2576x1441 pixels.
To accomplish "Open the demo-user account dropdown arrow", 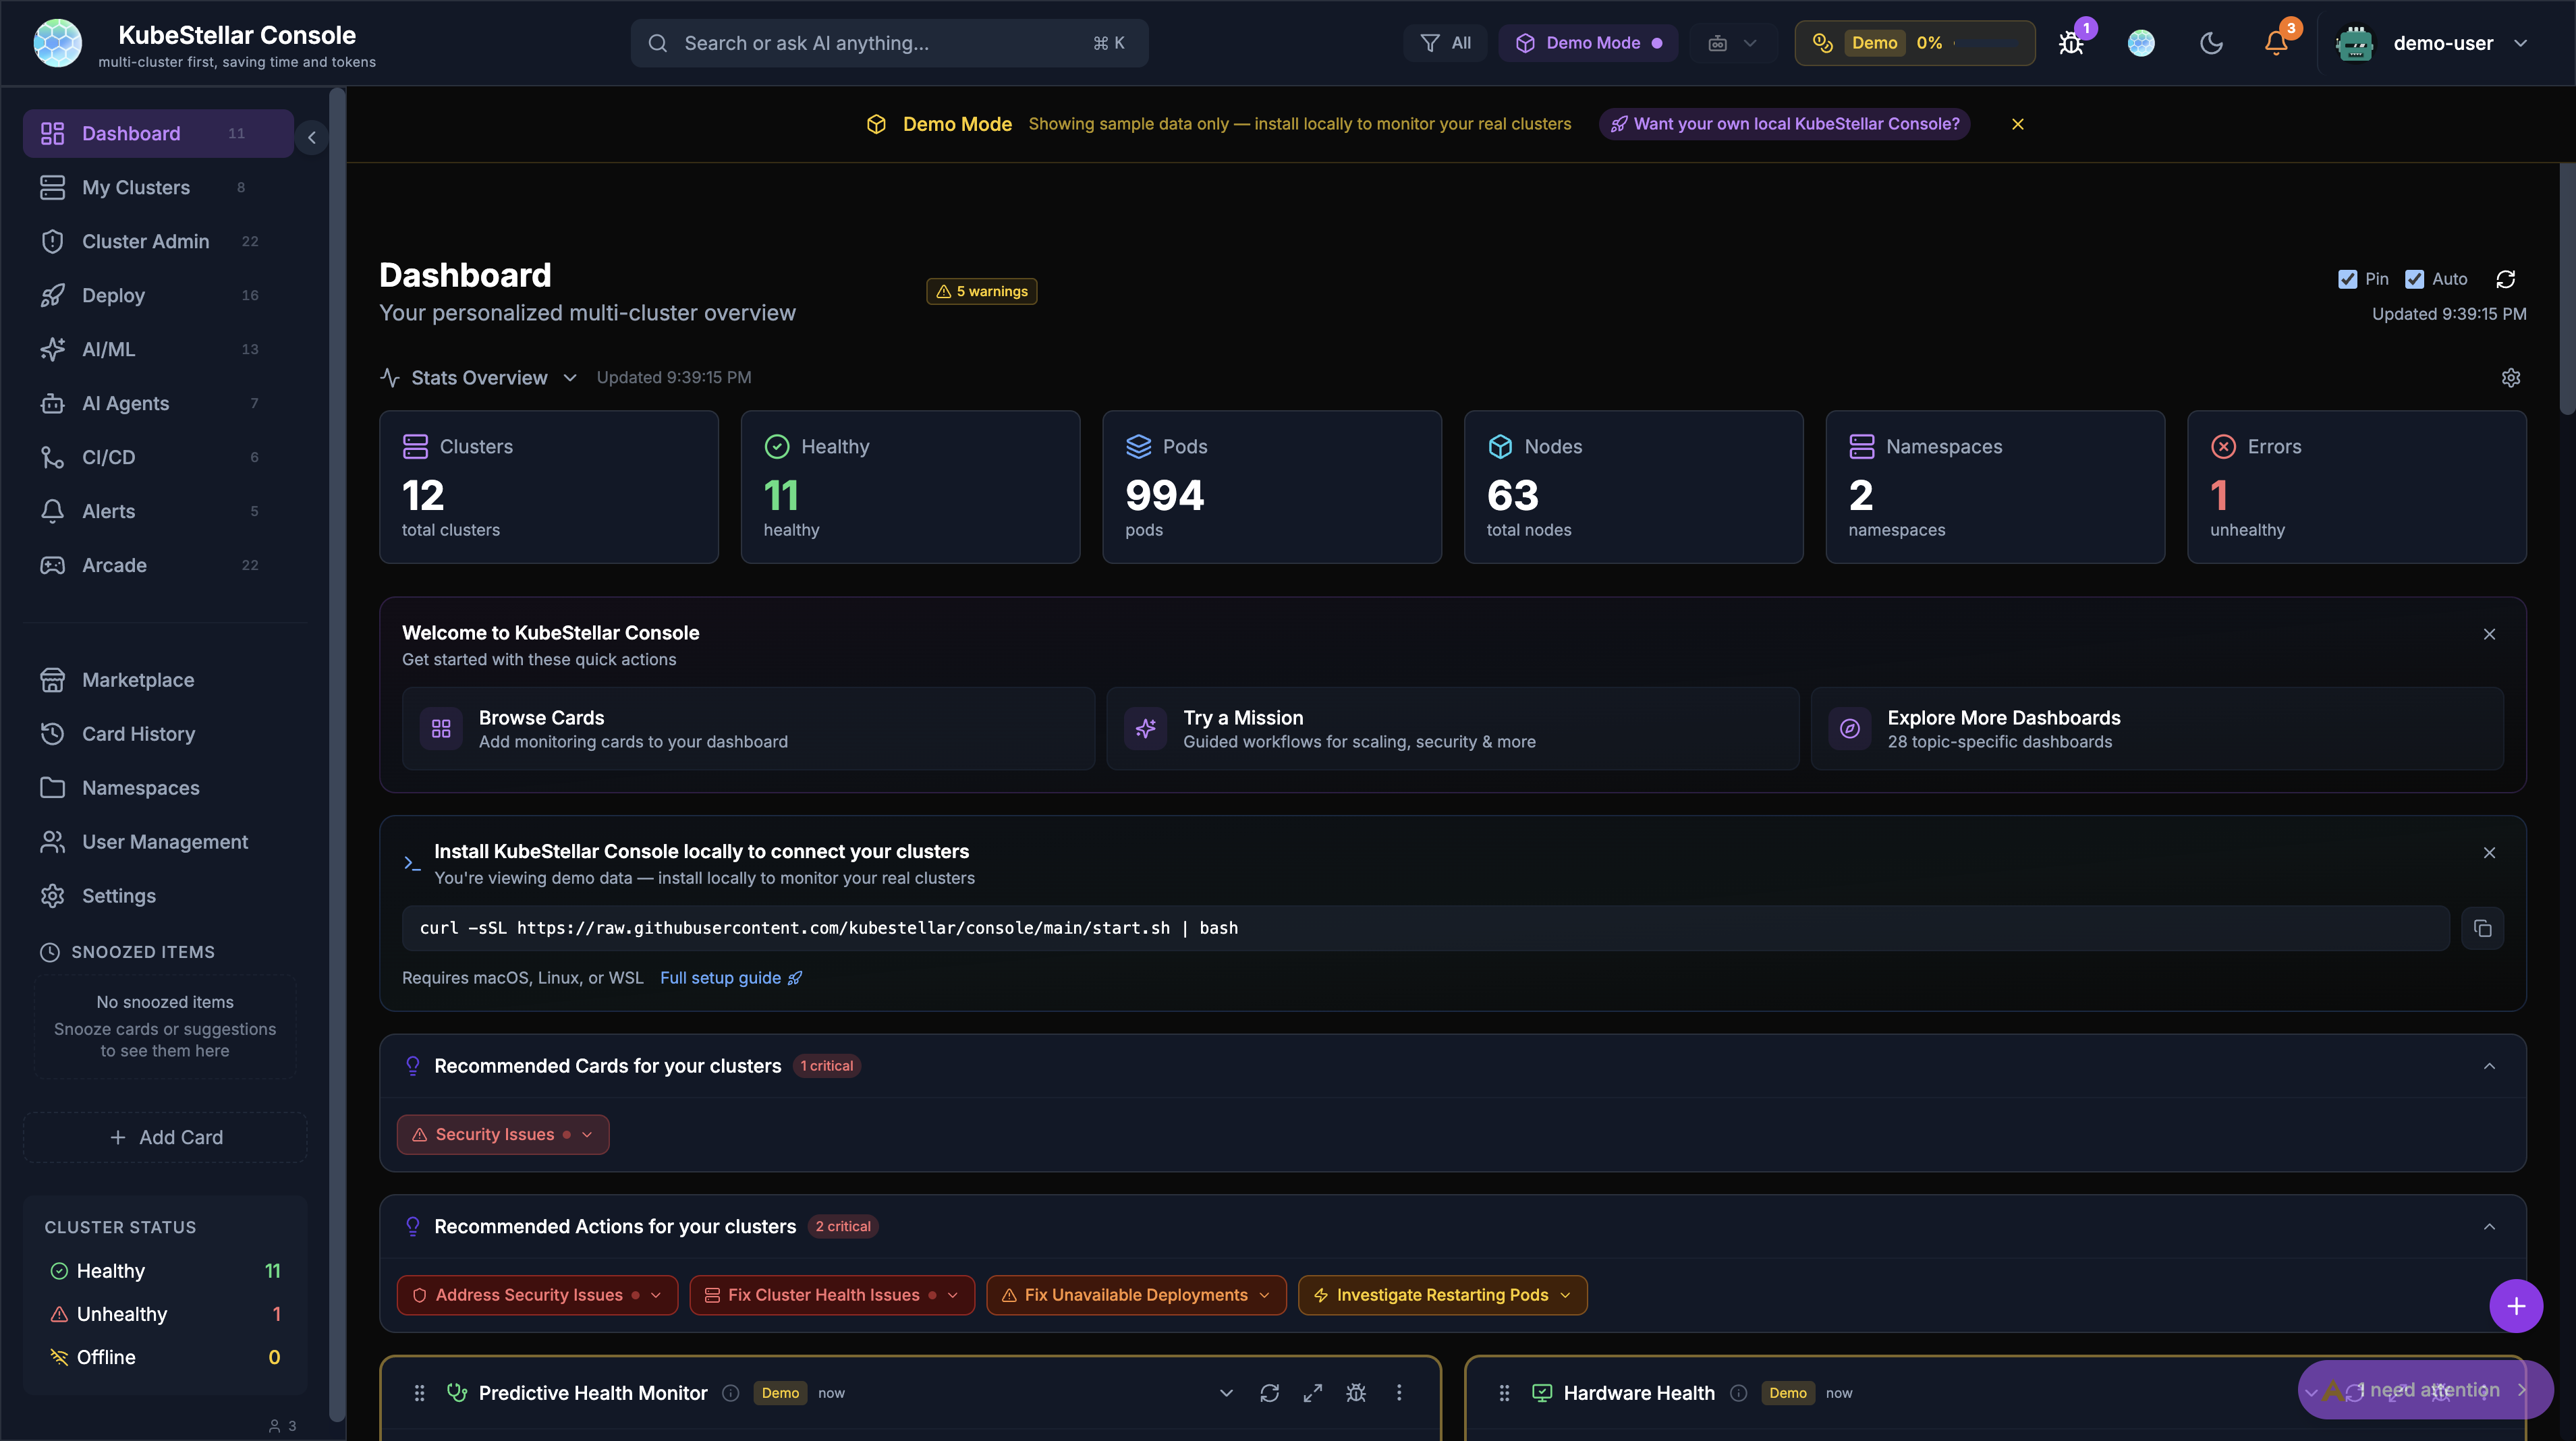I will [2521, 43].
